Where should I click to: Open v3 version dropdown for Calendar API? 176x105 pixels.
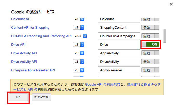pos(78,19)
